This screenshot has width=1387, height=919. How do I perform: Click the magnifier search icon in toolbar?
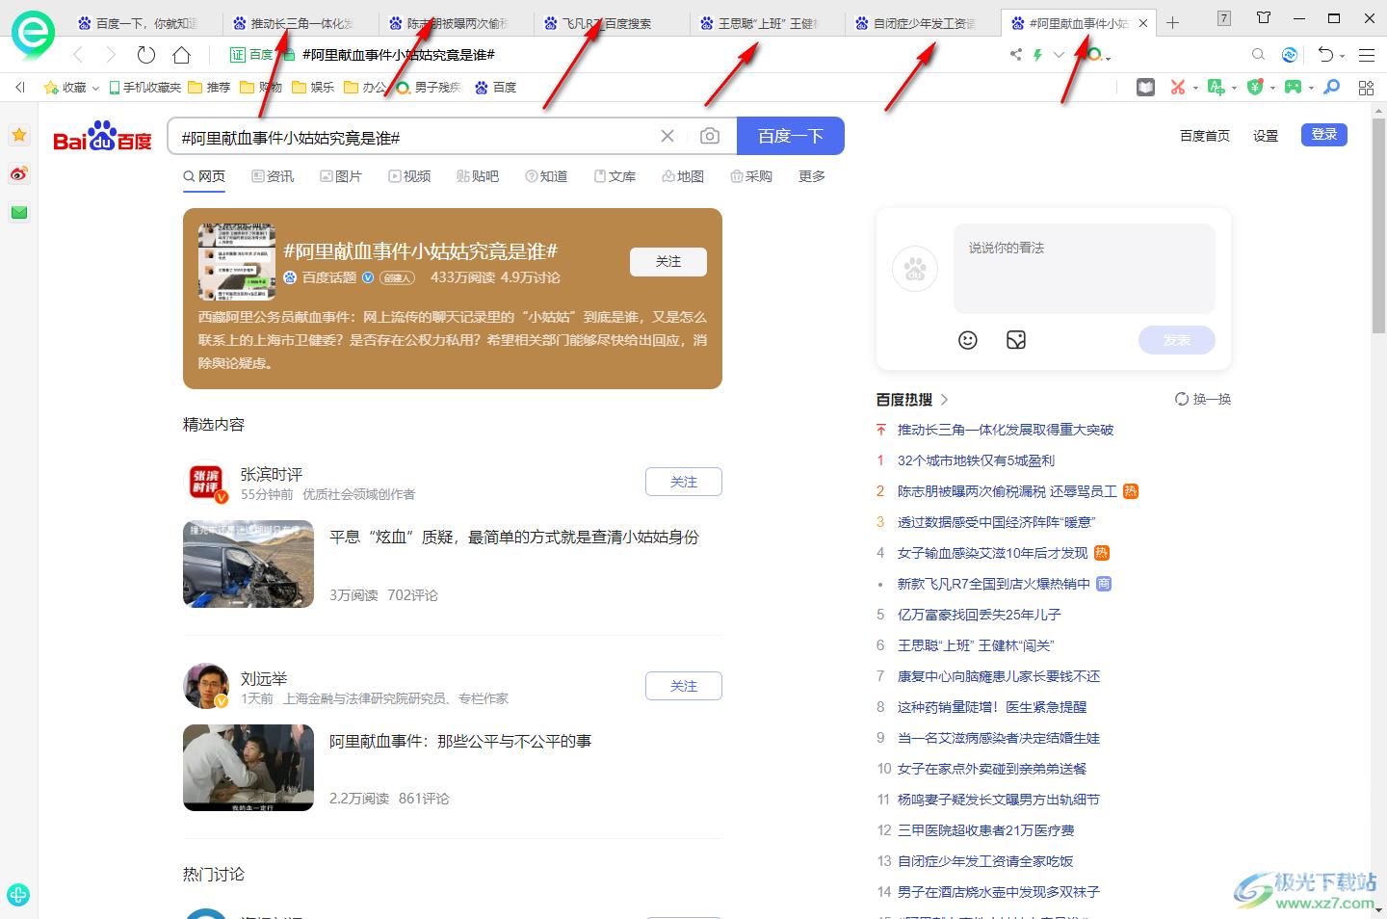coord(1258,55)
